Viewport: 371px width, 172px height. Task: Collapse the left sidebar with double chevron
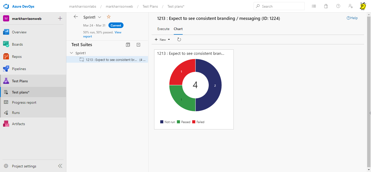[60, 166]
